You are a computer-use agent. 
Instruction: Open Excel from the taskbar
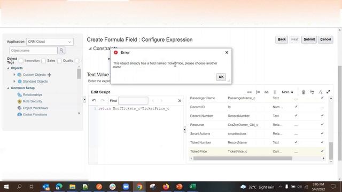click(x=192, y=187)
